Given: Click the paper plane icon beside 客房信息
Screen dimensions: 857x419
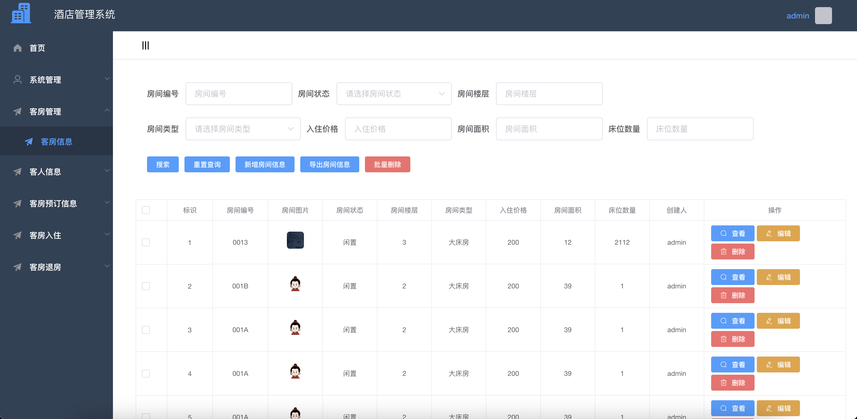Looking at the screenshot, I should click(28, 141).
